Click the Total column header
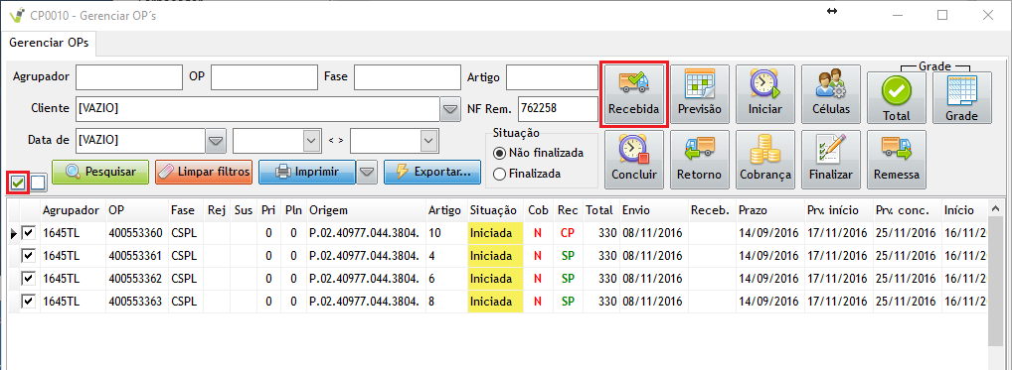This screenshot has height=370, width=1012. coord(600,210)
